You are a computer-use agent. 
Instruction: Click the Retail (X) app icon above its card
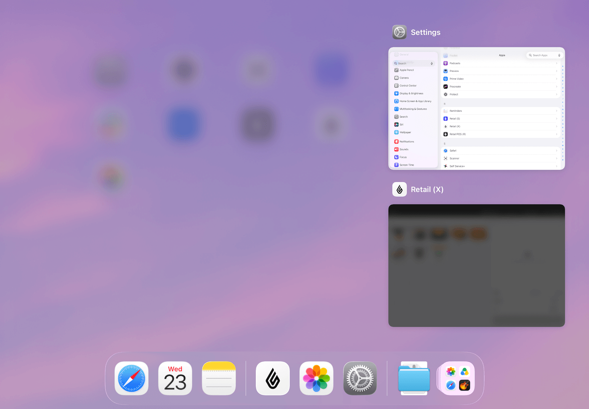[399, 189]
